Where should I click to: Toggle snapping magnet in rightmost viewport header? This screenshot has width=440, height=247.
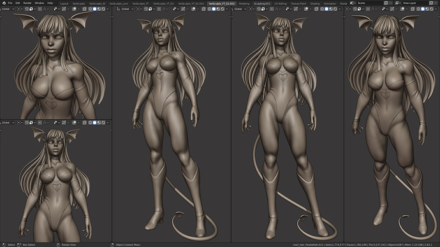[x=355, y=9]
